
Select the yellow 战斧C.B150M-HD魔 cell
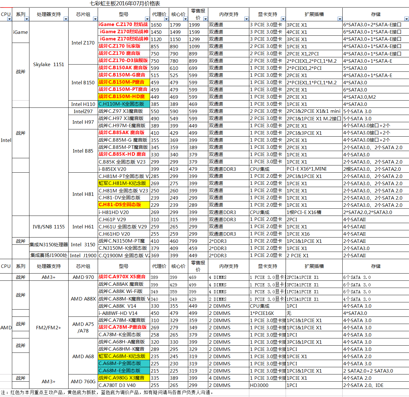124,97
